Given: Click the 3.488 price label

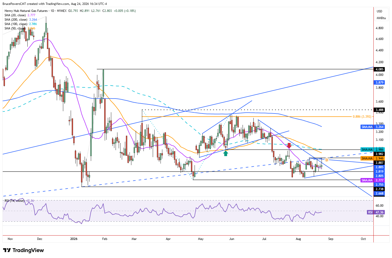Looking at the screenshot, I should (380, 110).
